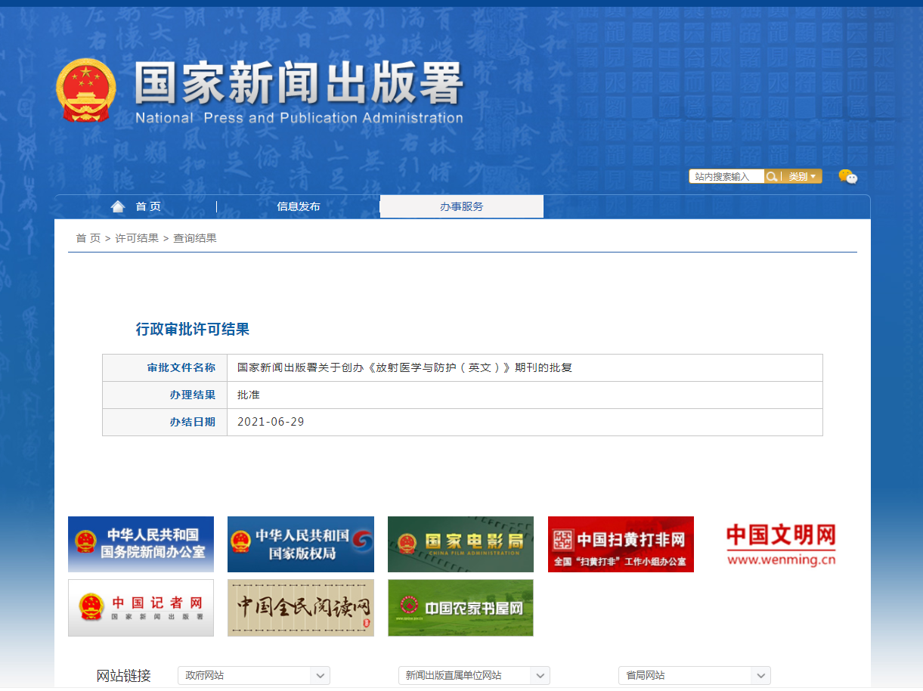Click the national emblem logo in header
Viewport: 923px width, 691px height.
(86, 90)
